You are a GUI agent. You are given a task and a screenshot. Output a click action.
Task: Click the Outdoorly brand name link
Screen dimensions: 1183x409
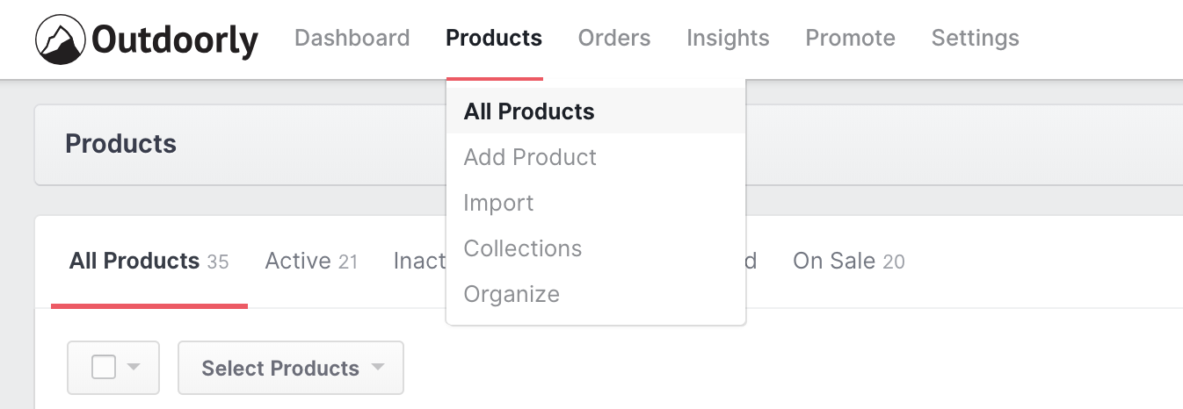175,39
